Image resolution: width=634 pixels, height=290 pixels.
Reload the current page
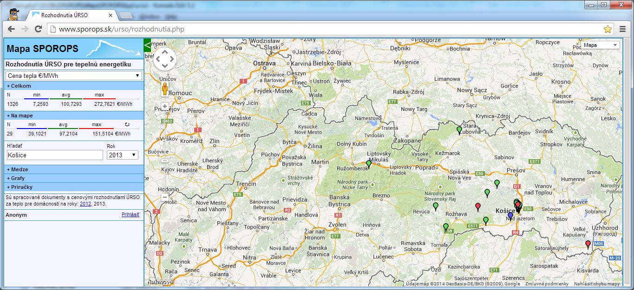point(39,29)
